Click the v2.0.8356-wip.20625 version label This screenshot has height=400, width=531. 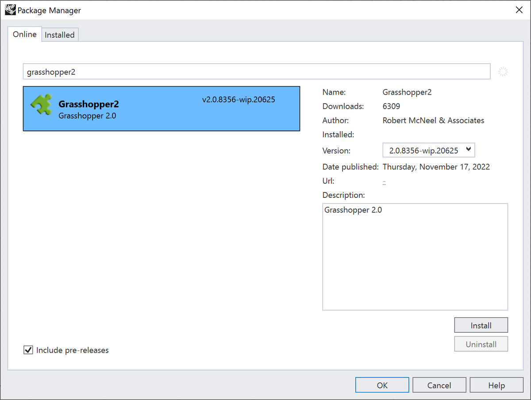coord(238,100)
